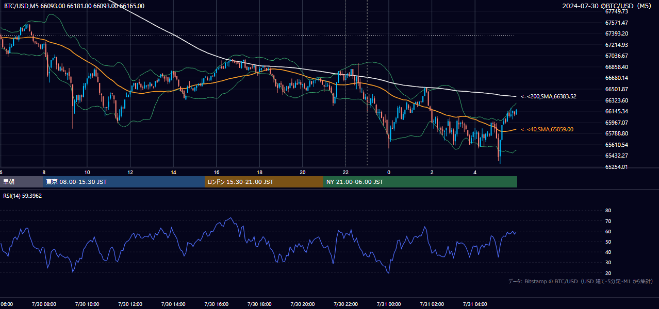659x309 pixels.
Task: Click the bottom time label 7/30 16:00
Action: 216,304
